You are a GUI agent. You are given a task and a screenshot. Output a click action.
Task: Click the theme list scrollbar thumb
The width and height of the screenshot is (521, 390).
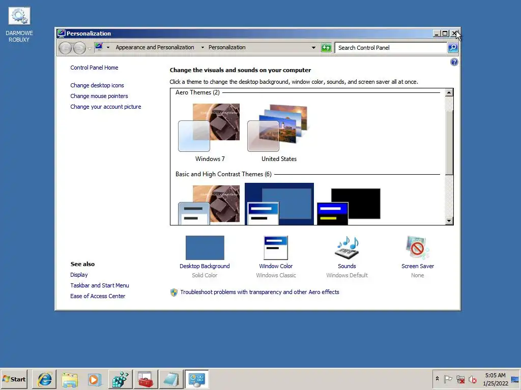coord(449,143)
